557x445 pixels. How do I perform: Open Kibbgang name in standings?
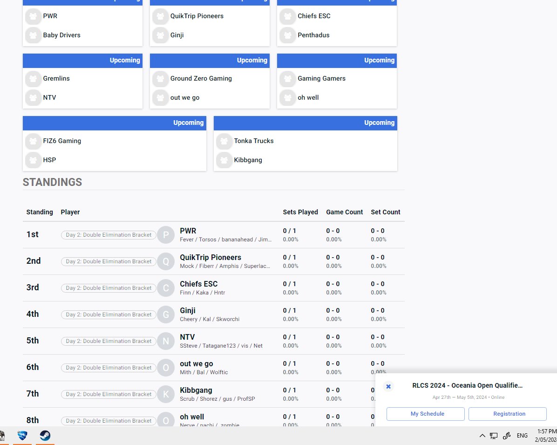point(196,390)
